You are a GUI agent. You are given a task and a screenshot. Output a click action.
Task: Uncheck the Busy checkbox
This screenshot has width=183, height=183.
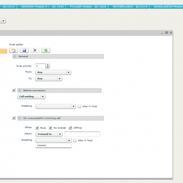point(37,127)
